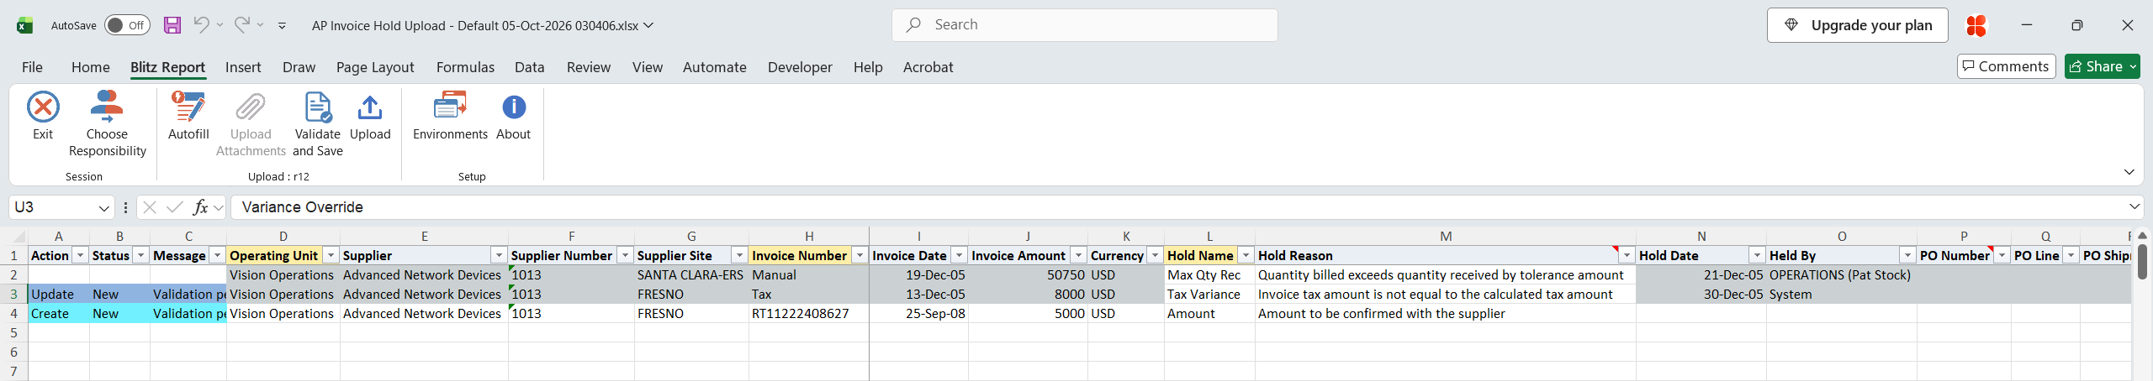2153x381 pixels.
Task: Select the column M header
Action: (1446, 237)
